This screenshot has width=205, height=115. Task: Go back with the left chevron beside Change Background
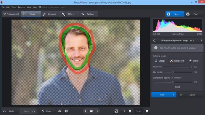pyautogui.click(x=154, y=41)
